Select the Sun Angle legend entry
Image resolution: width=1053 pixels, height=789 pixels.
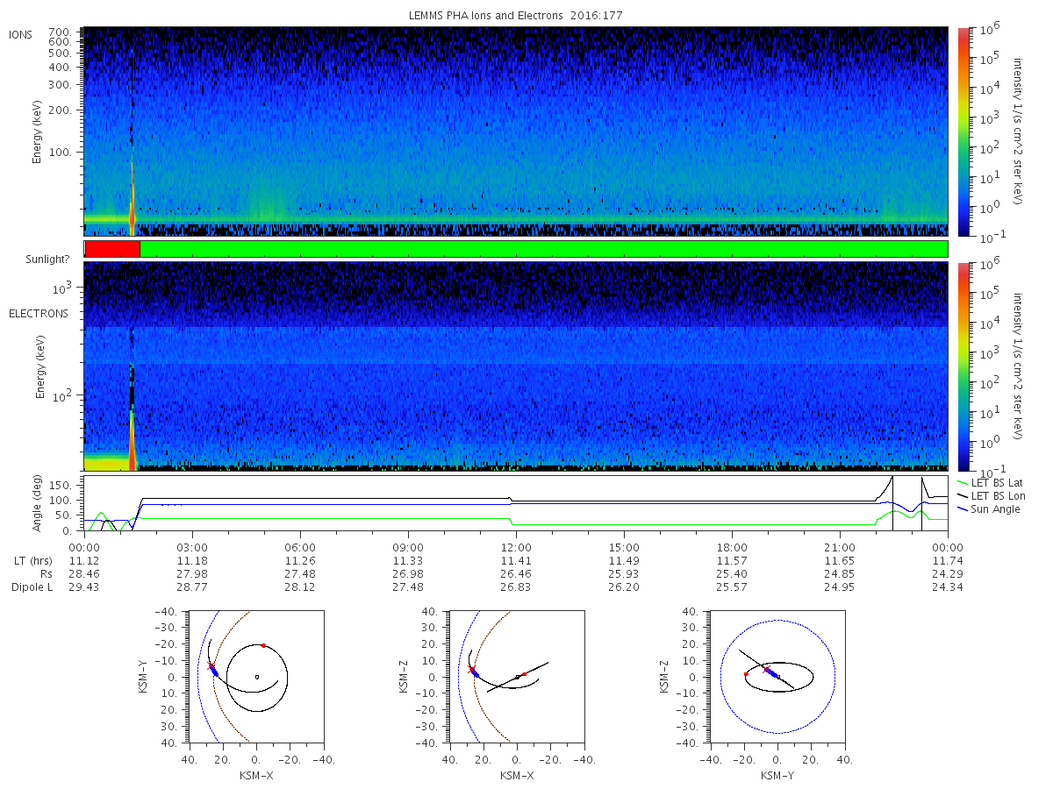[993, 509]
